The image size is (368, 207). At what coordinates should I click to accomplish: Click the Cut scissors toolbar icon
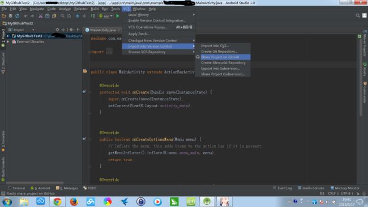tap(41, 16)
